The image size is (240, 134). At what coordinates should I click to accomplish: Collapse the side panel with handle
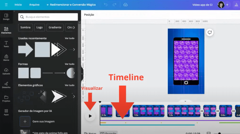tap(82, 74)
